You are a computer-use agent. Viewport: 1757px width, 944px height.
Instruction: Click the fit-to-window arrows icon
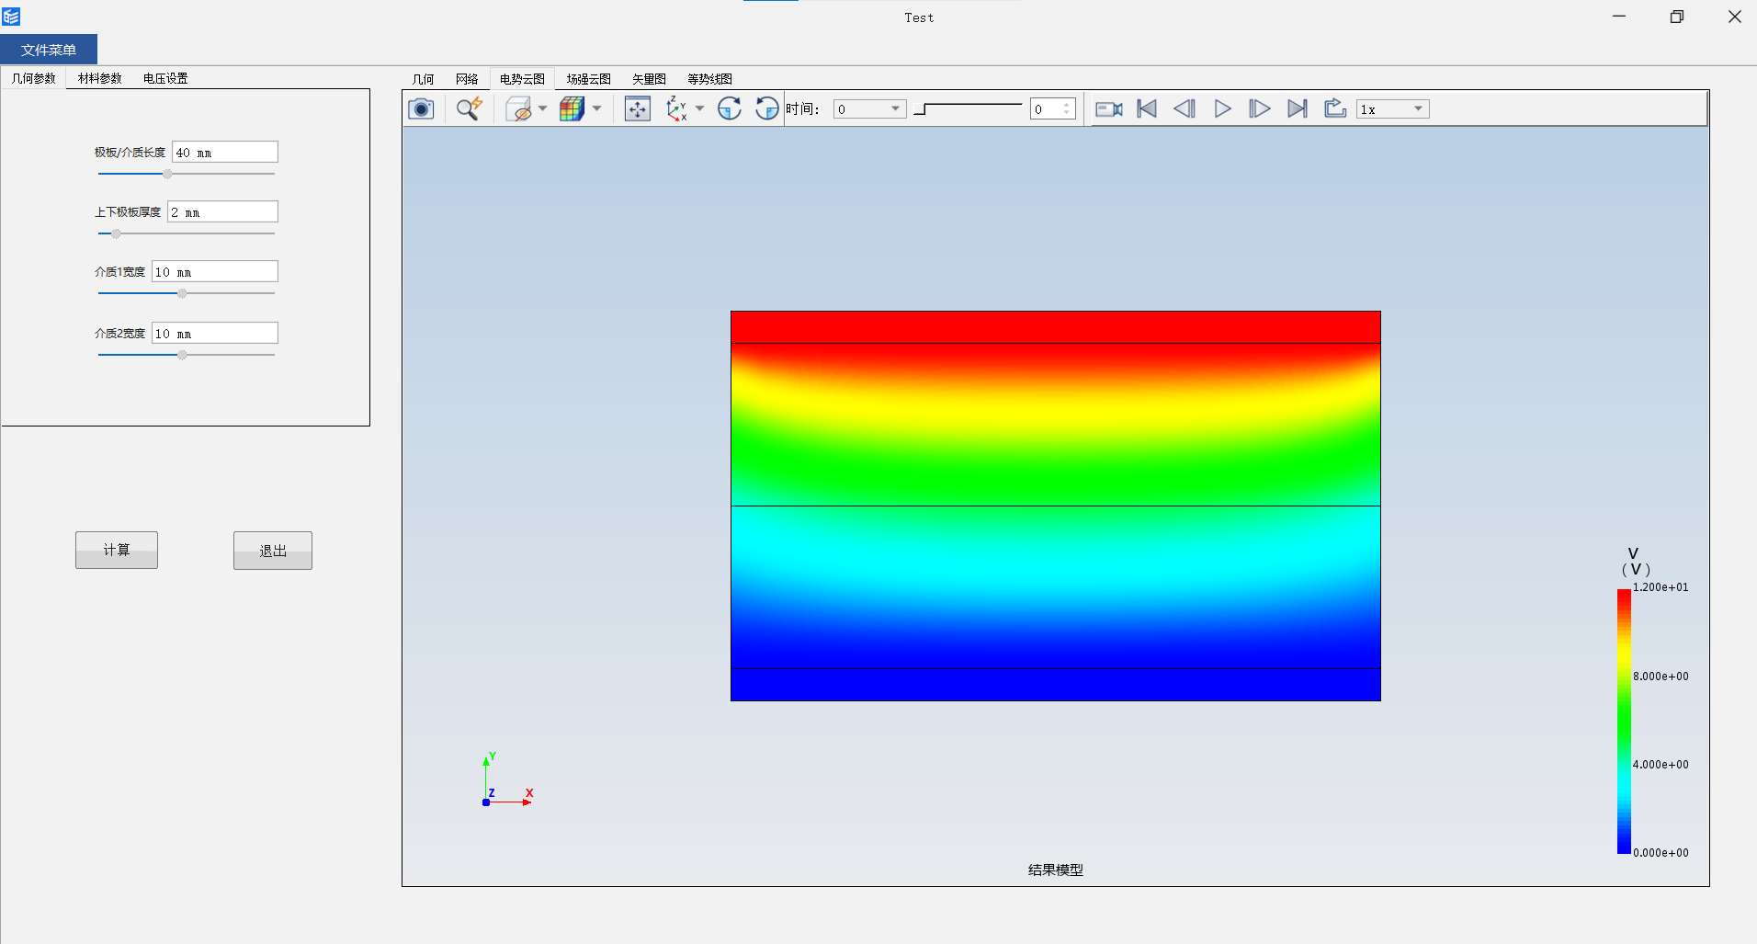[x=637, y=109]
